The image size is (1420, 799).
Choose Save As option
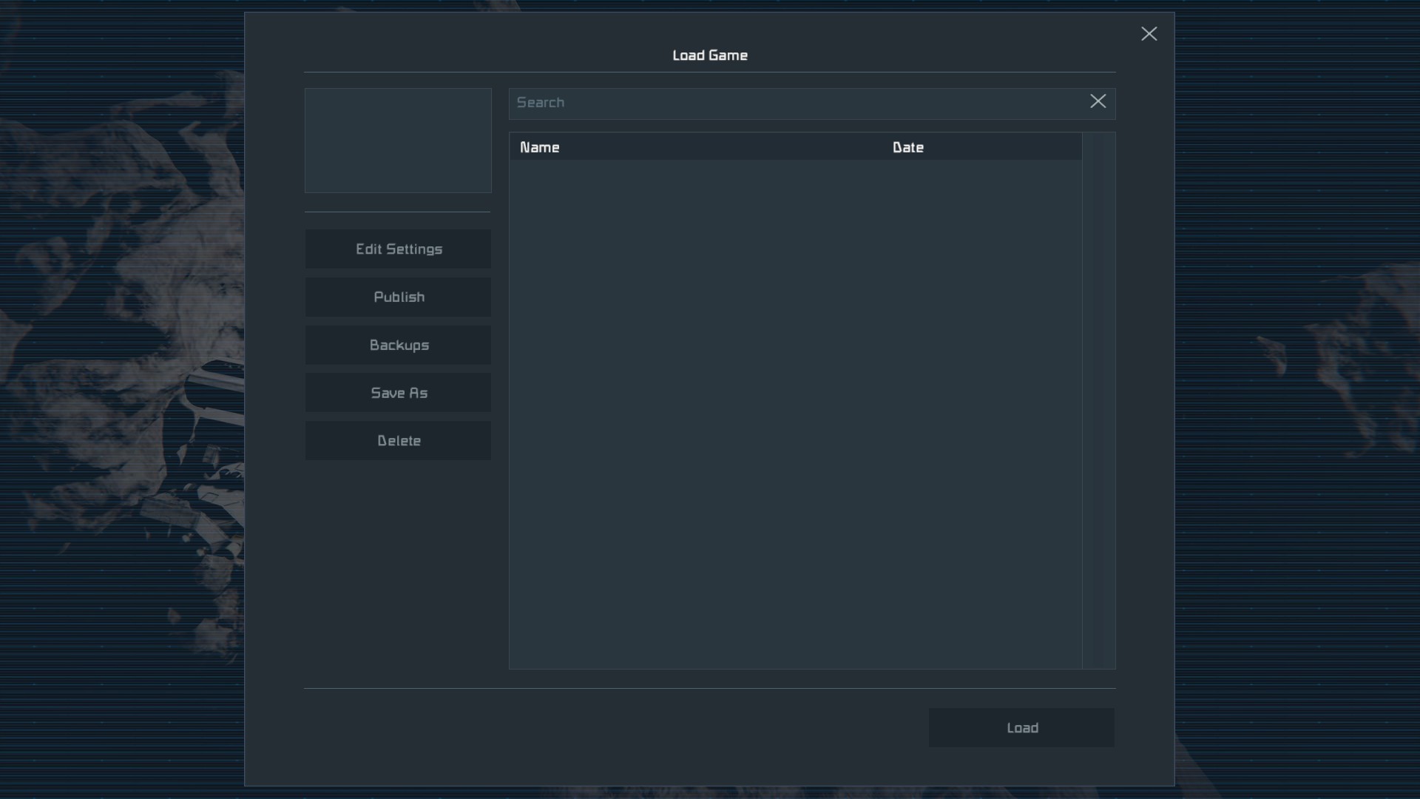[398, 393]
